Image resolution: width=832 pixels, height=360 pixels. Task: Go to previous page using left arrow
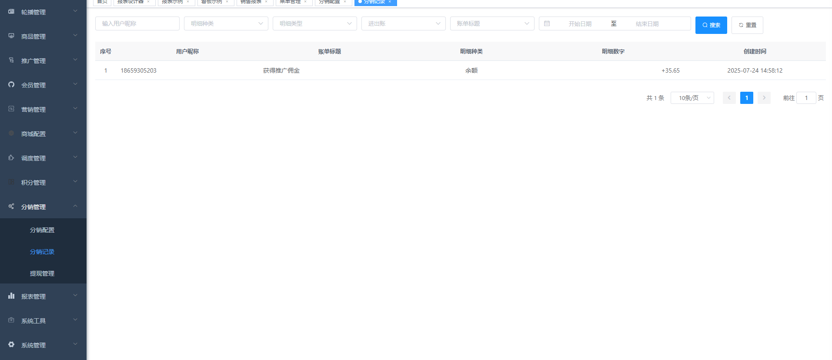(x=729, y=98)
